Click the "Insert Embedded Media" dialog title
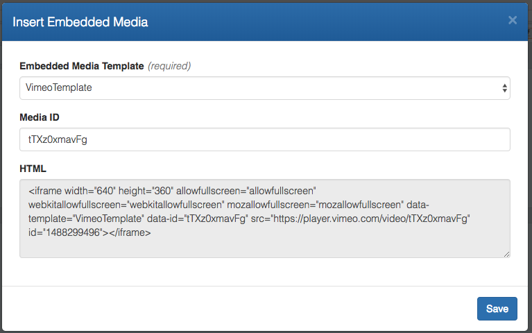The width and height of the screenshot is (532, 333). [x=80, y=22]
